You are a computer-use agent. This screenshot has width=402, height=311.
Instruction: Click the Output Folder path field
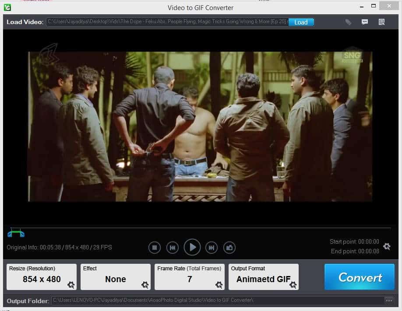pyautogui.click(x=217, y=300)
